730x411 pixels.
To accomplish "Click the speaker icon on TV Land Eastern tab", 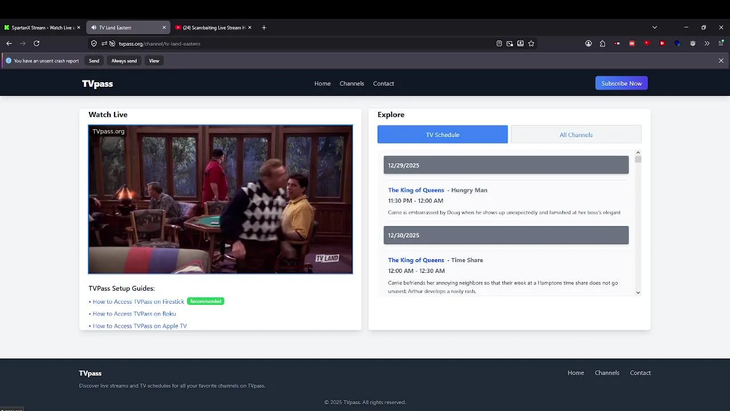I will (x=94, y=27).
